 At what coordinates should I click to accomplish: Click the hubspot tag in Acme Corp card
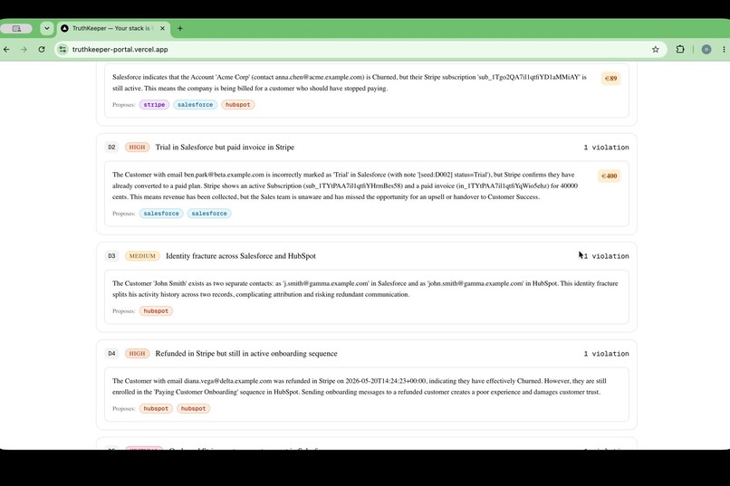point(238,105)
